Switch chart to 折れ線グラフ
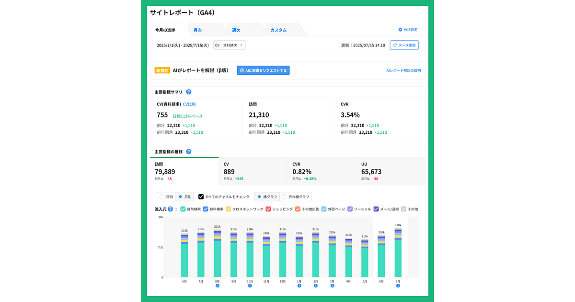The image size is (575, 302). coord(285,197)
